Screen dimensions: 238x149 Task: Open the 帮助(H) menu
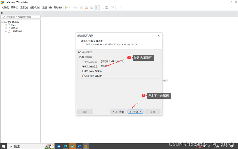(58, 7)
